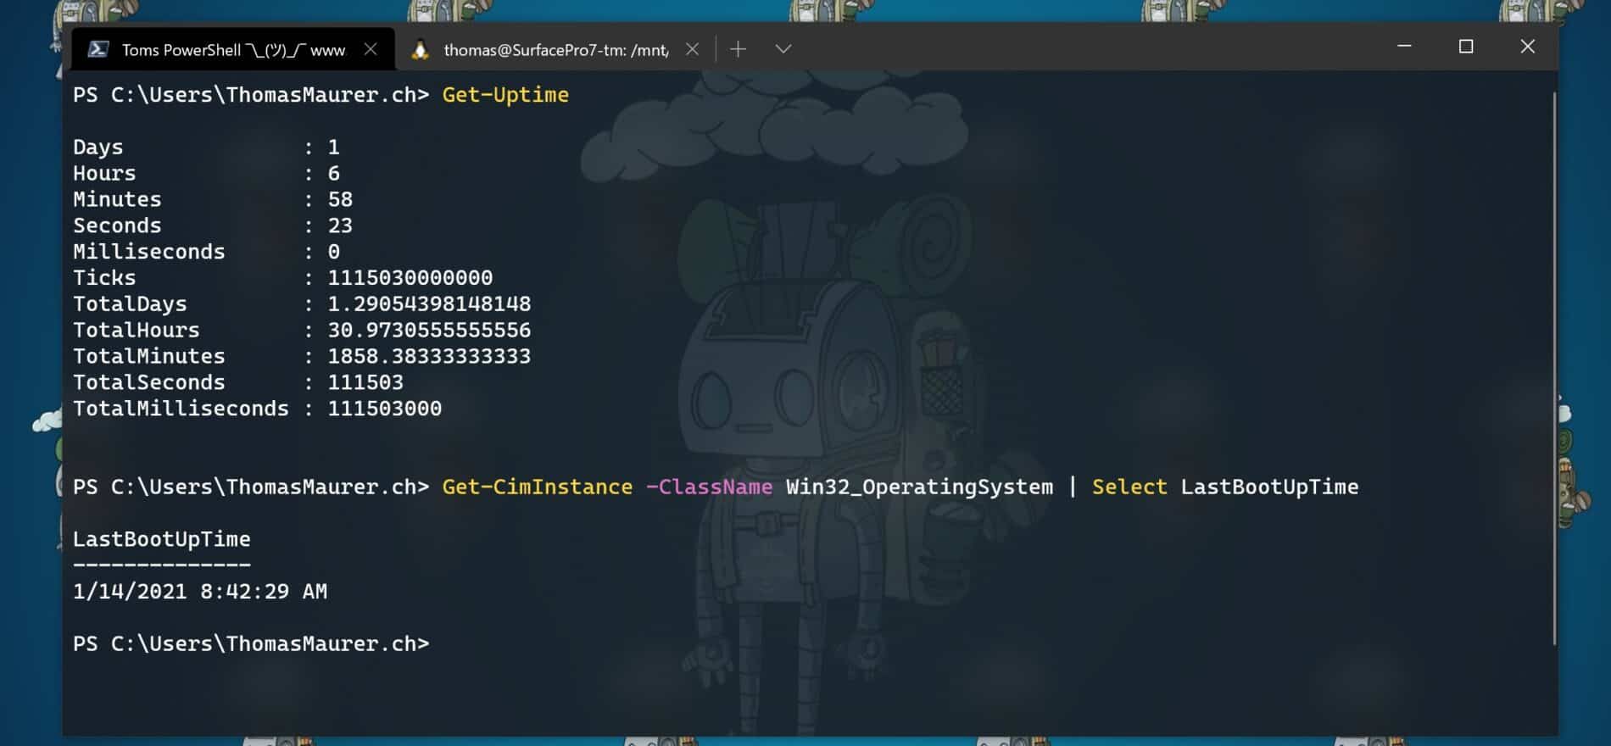Click TotalSeconds value 111503

tap(365, 383)
